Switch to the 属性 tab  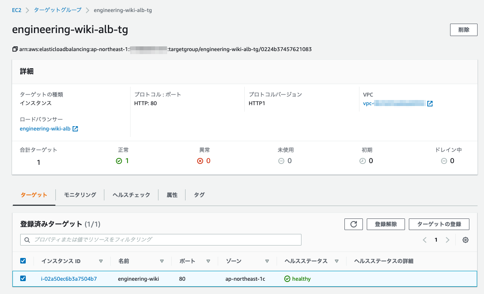click(x=172, y=195)
